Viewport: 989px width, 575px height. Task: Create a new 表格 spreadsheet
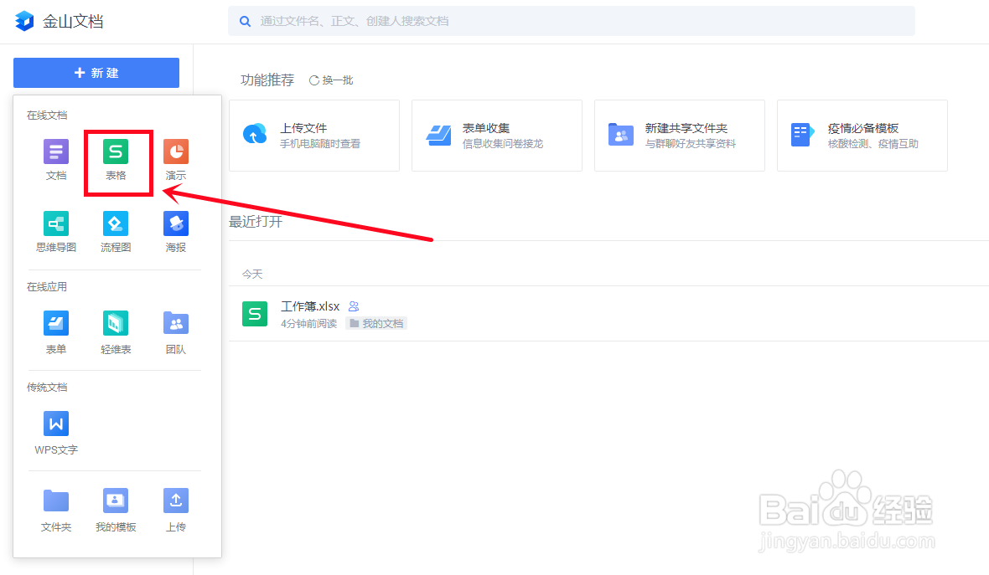click(116, 160)
